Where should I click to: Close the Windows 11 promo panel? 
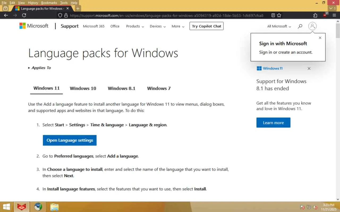point(309,68)
